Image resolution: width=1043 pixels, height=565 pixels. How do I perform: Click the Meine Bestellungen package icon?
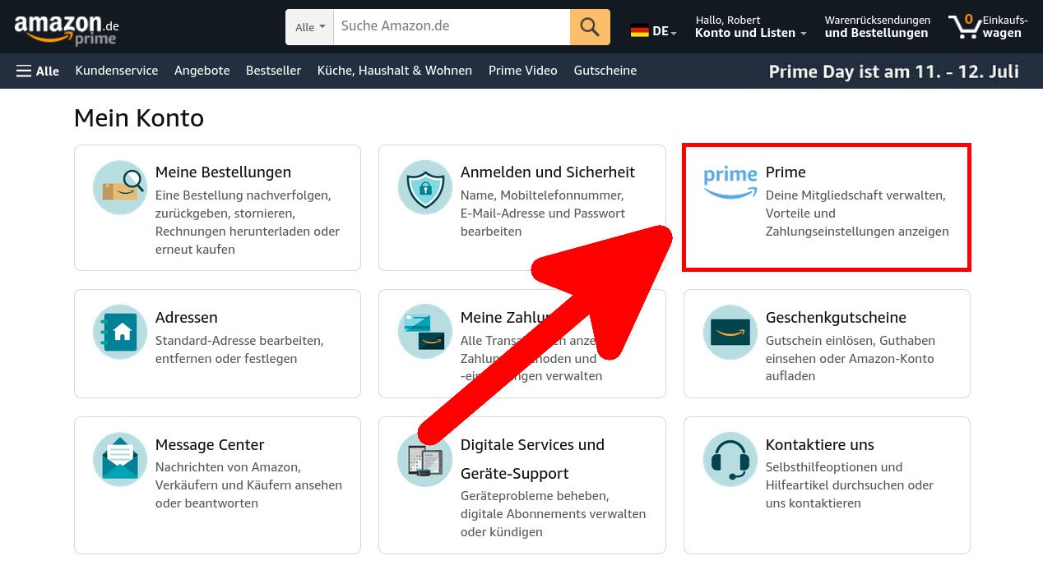(120, 187)
